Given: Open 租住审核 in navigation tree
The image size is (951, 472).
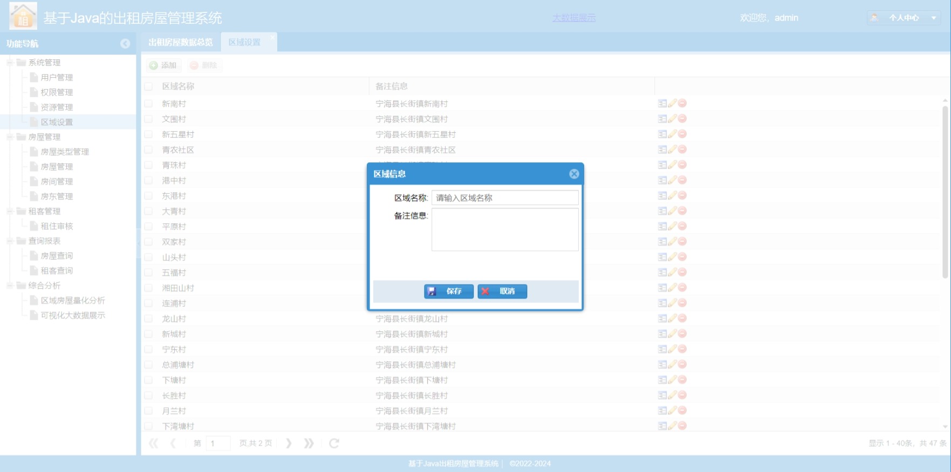Looking at the screenshot, I should tap(57, 226).
